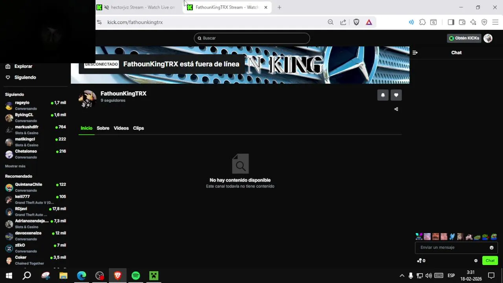Open the emoji picker smiley icon
This screenshot has width=503, height=283.
(492, 248)
